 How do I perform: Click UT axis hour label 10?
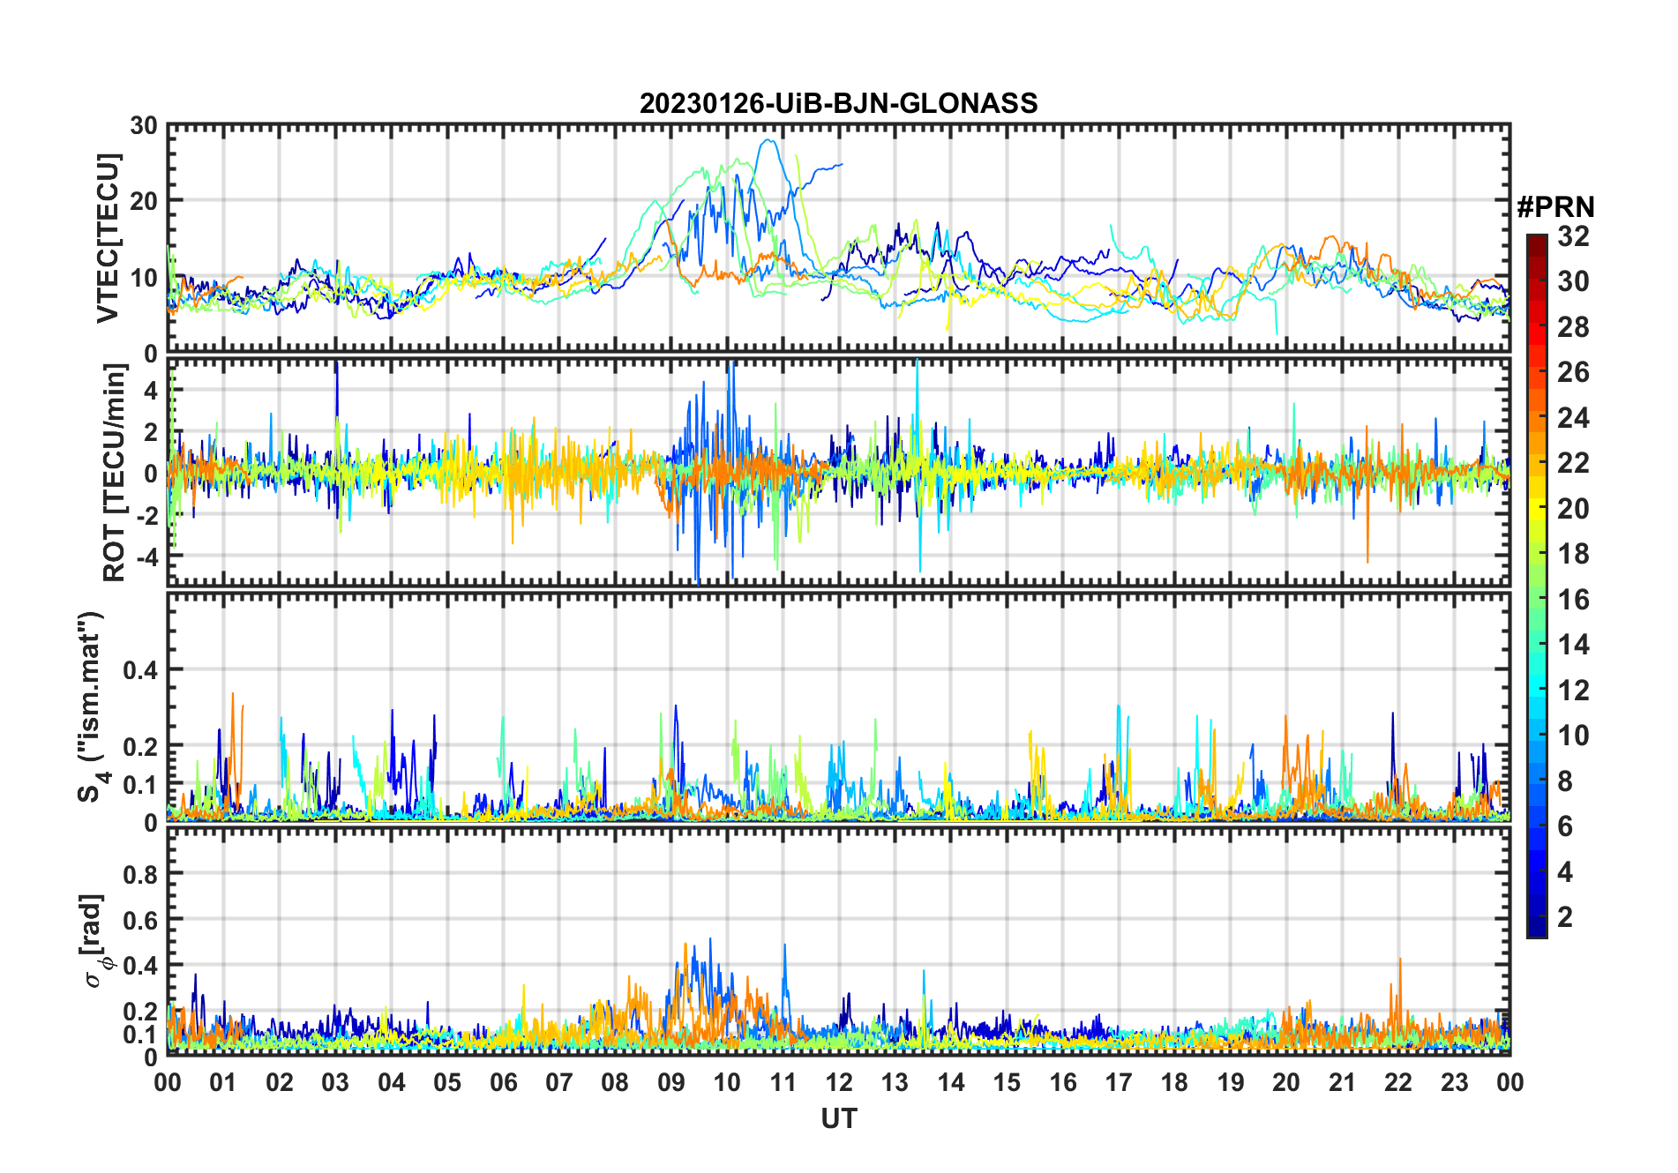(x=727, y=1082)
